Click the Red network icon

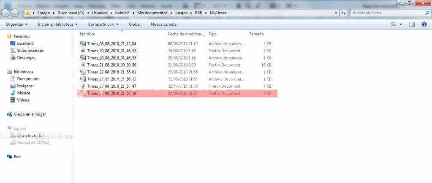click(x=9, y=156)
